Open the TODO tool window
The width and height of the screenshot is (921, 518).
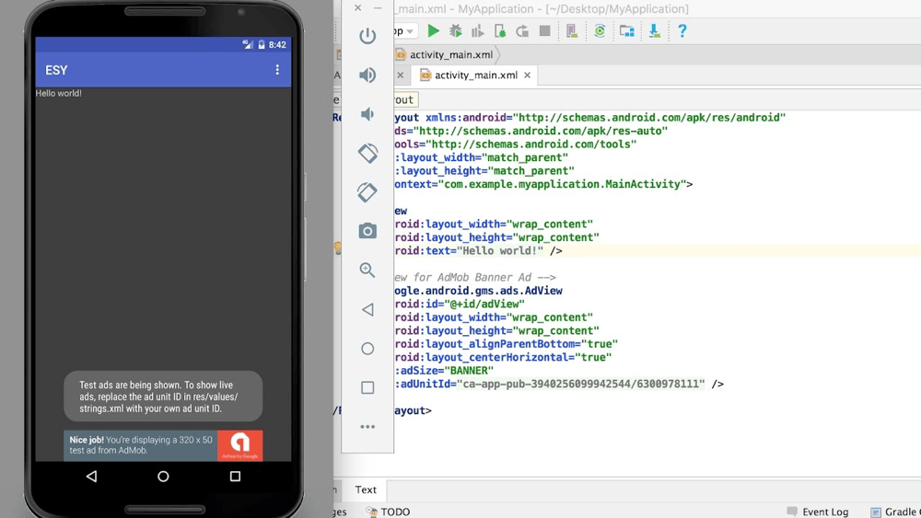click(x=388, y=512)
